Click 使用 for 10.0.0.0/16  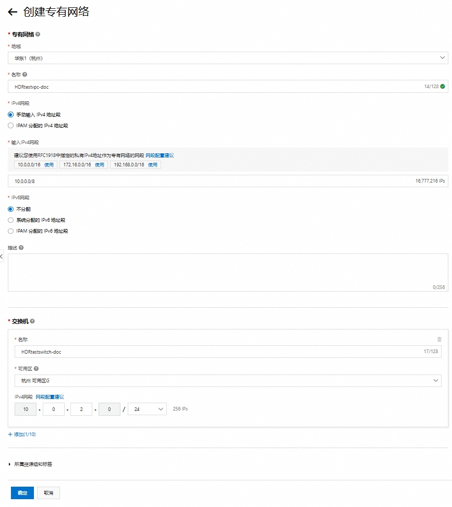(x=49, y=165)
